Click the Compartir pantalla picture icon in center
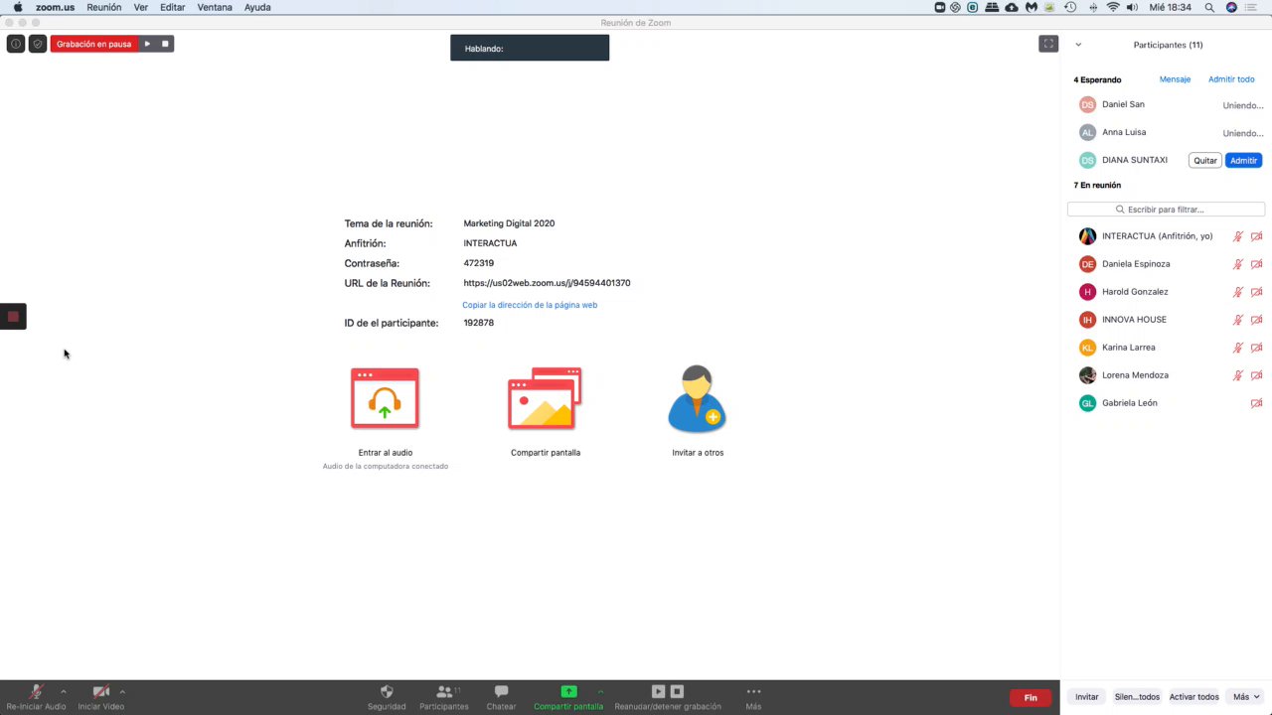Screen dimensions: 1272x715 coord(545,398)
